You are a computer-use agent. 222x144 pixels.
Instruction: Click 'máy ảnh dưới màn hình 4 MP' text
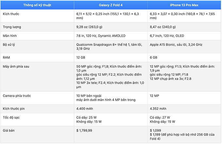(x=98, y=100)
